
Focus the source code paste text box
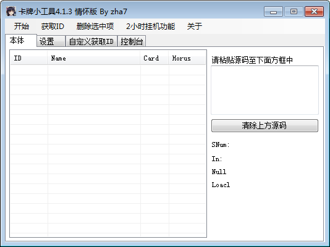264,90
